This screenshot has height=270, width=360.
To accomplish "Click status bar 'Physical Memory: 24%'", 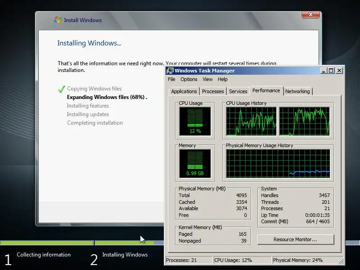I will tap(298, 260).
